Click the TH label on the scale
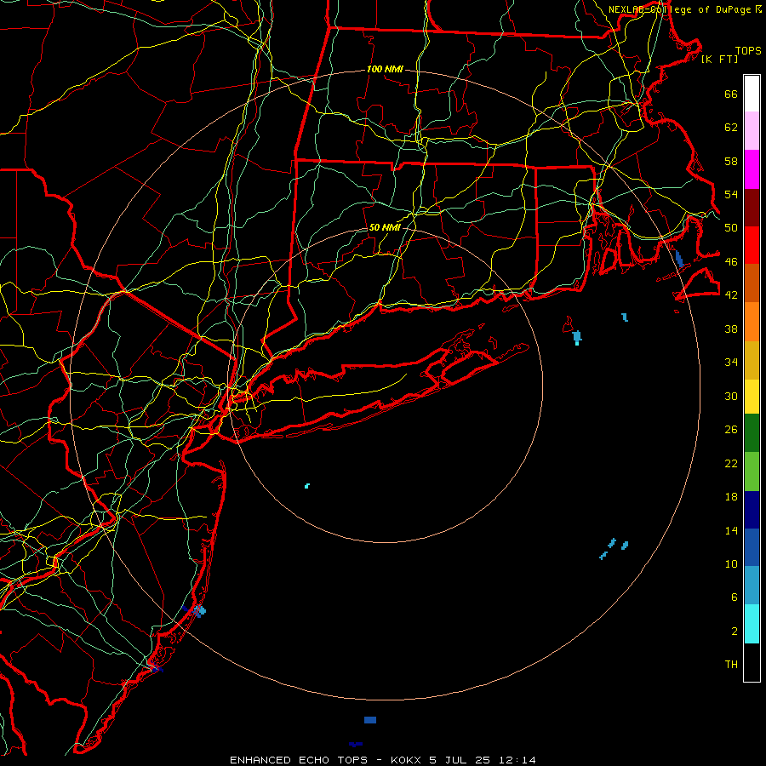 coord(731,665)
